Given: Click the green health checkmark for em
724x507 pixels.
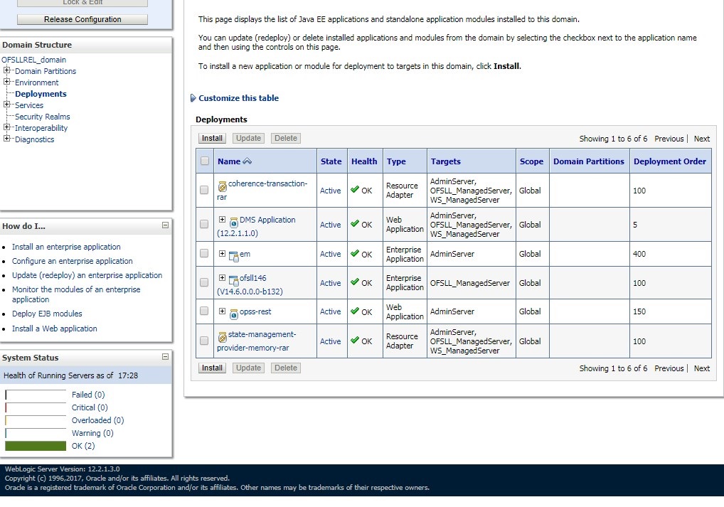Looking at the screenshot, I should click(x=355, y=253).
